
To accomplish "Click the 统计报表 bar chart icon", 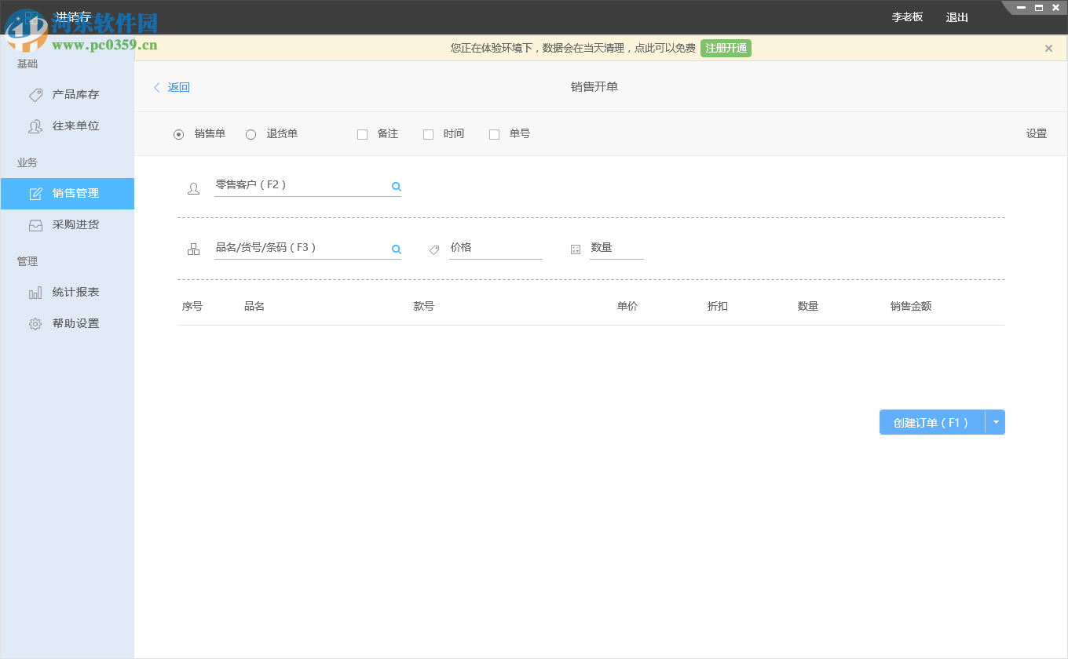I will click(35, 293).
